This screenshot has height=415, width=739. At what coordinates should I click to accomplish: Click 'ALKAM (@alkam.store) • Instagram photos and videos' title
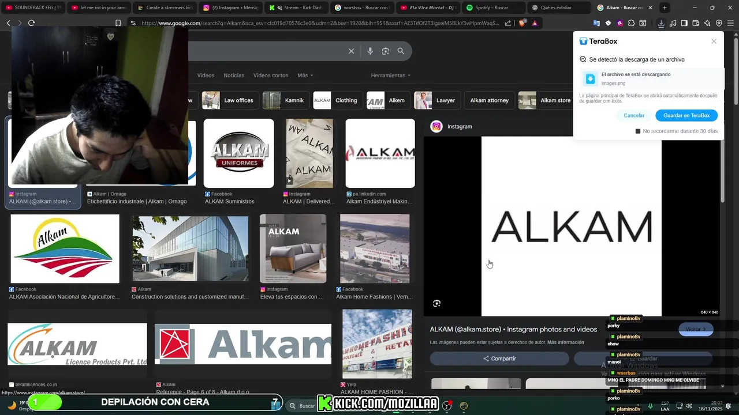pyautogui.click(x=513, y=329)
